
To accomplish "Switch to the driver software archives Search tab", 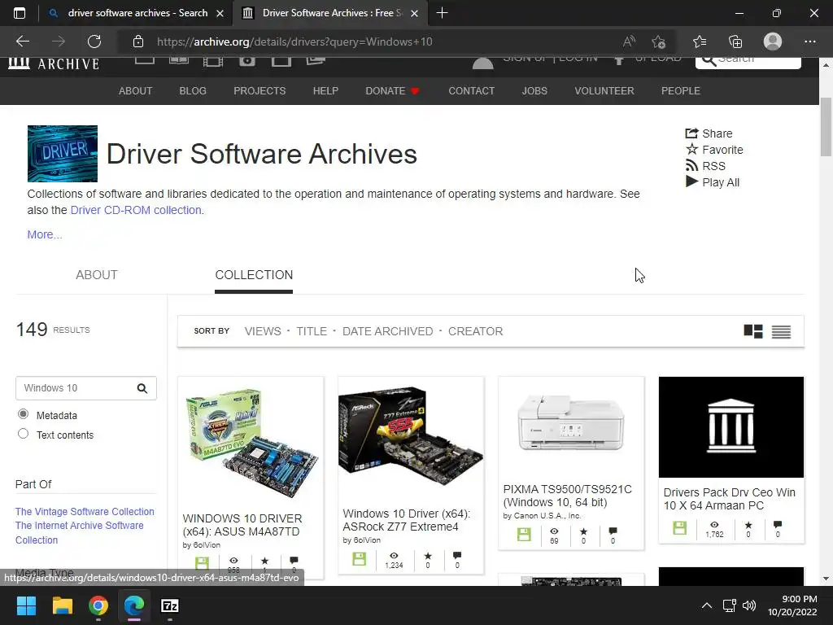I will coord(136,13).
